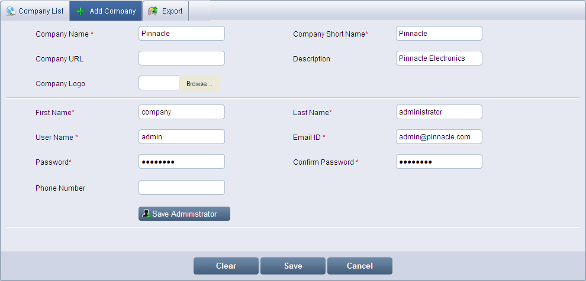The width and height of the screenshot is (586, 281).
Task: Click the Export tab icon
Action: point(153,11)
